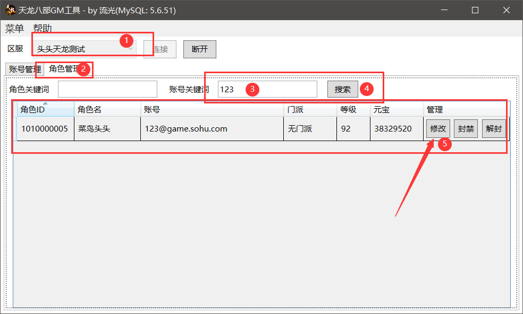Click the app icon in title bar

(x=11, y=10)
